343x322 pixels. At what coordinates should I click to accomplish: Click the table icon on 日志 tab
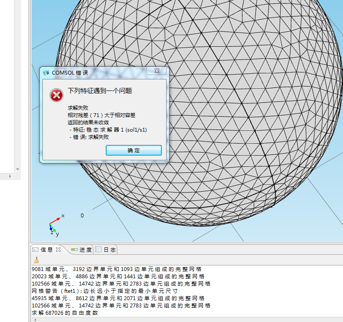click(98, 250)
